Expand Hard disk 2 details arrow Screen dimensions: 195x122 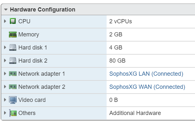point(5,60)
